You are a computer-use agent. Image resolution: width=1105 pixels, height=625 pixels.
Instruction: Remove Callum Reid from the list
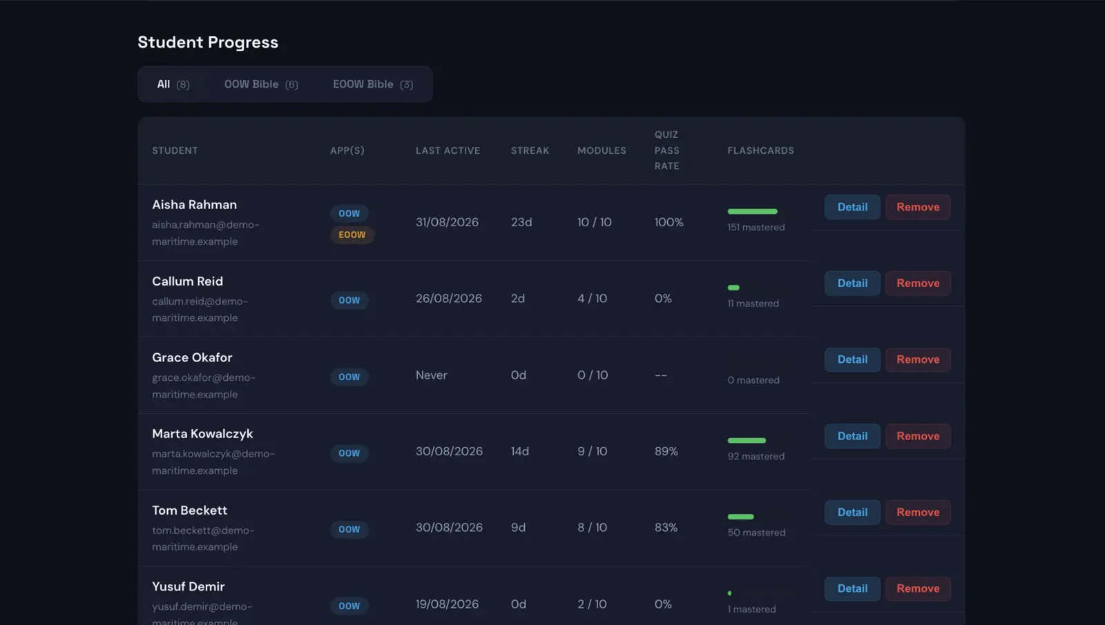pos(918,284)
